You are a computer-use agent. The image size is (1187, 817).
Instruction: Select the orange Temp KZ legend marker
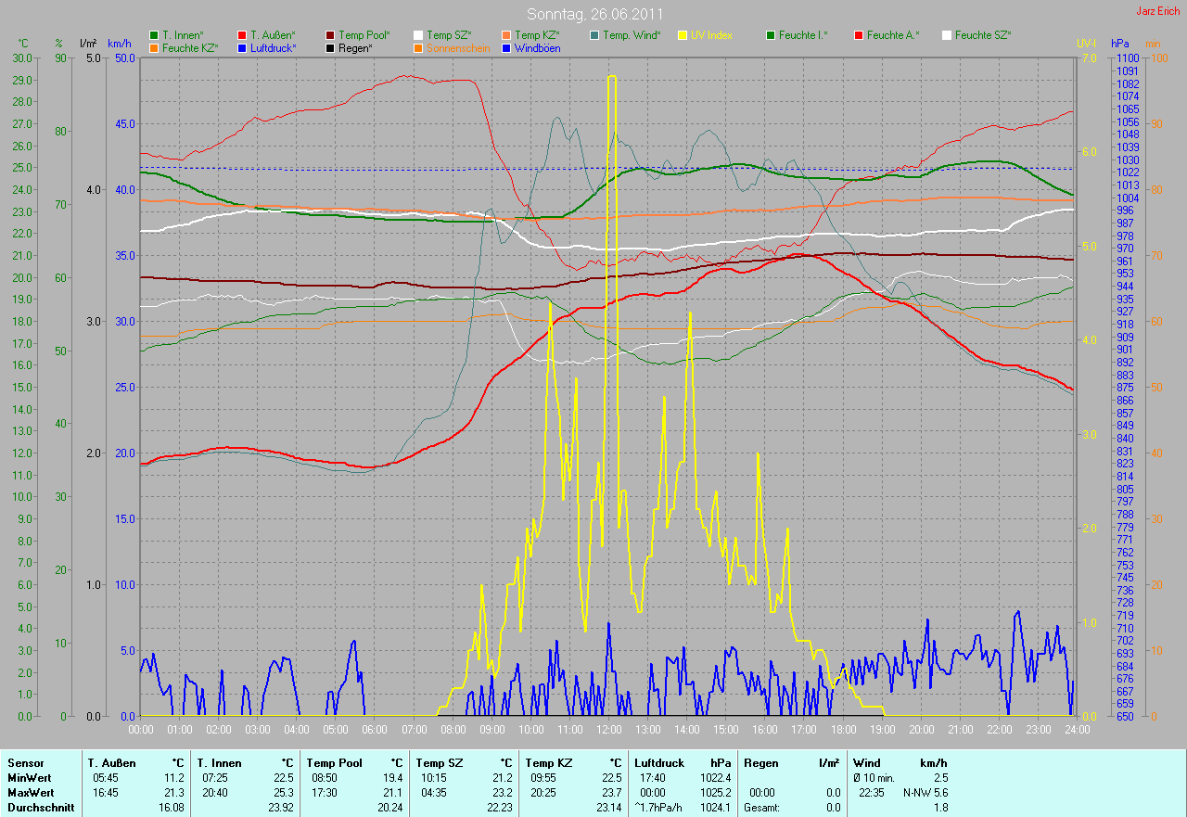coord(506,35)
